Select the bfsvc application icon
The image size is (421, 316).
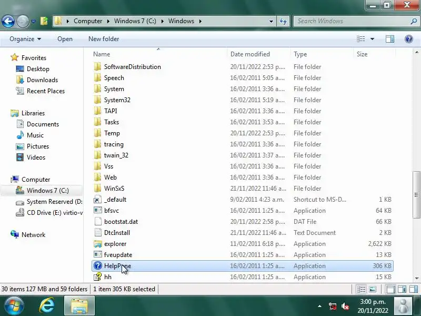click(x=97, y=210)
